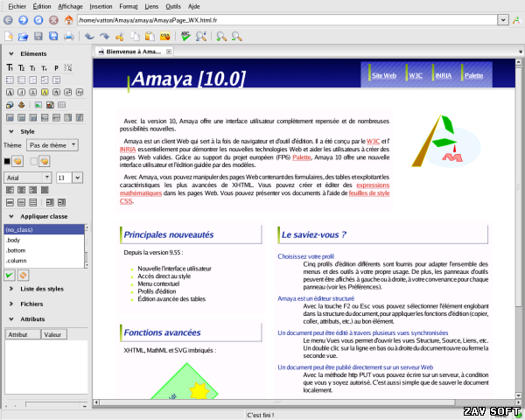
Task: Apply selected class with green checkmark
Action: click(x=10, y=276)
